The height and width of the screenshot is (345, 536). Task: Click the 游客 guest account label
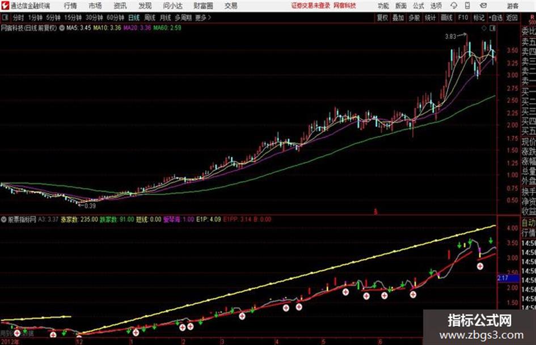coord(513,6)
